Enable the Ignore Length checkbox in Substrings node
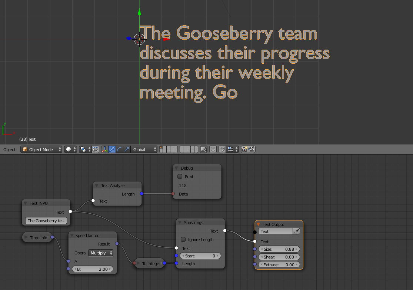The image size is (413, 290). (183, 239)
